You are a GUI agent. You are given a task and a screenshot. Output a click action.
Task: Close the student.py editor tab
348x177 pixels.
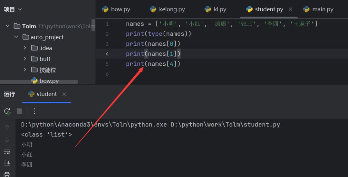coord(290,9)
